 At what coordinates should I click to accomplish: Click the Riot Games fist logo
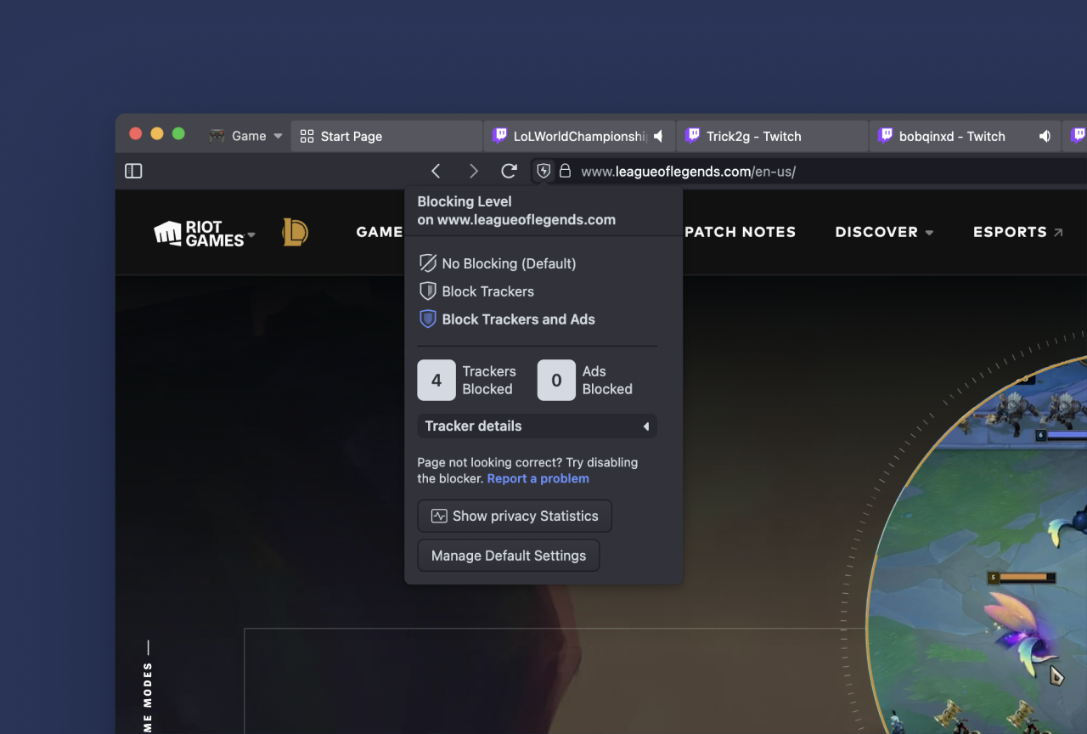(168, 233)
